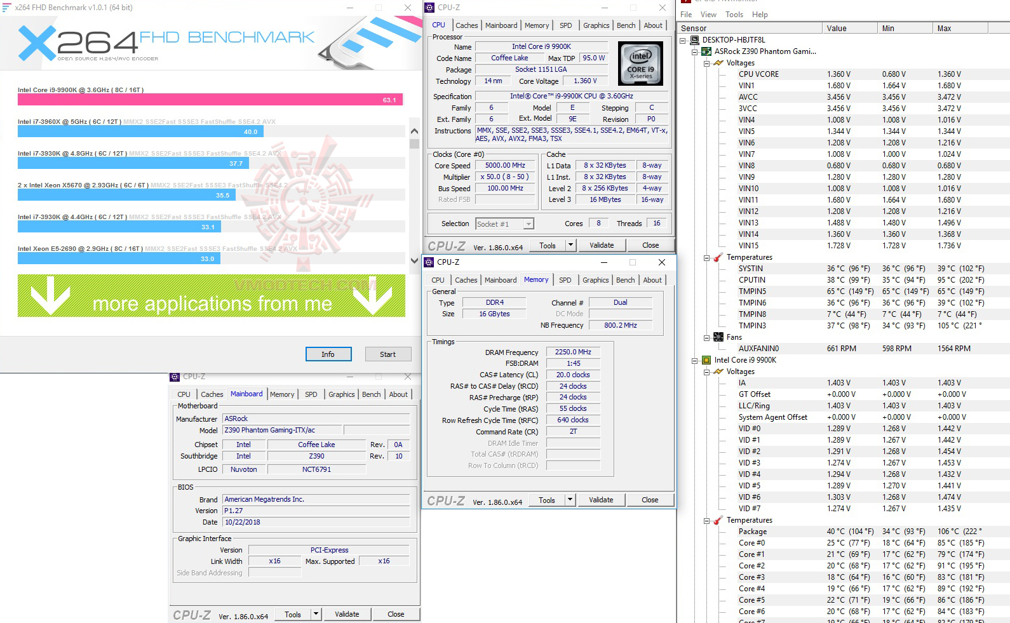Click the motherboard icon beside ASRock Z390 Phantom

point(706,51)
